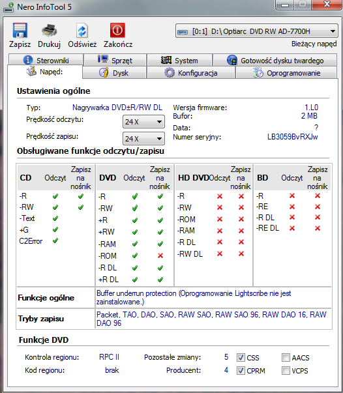Click the Pozostałe zmiany value 5
The image size is (343, 393).
point(226,357)
